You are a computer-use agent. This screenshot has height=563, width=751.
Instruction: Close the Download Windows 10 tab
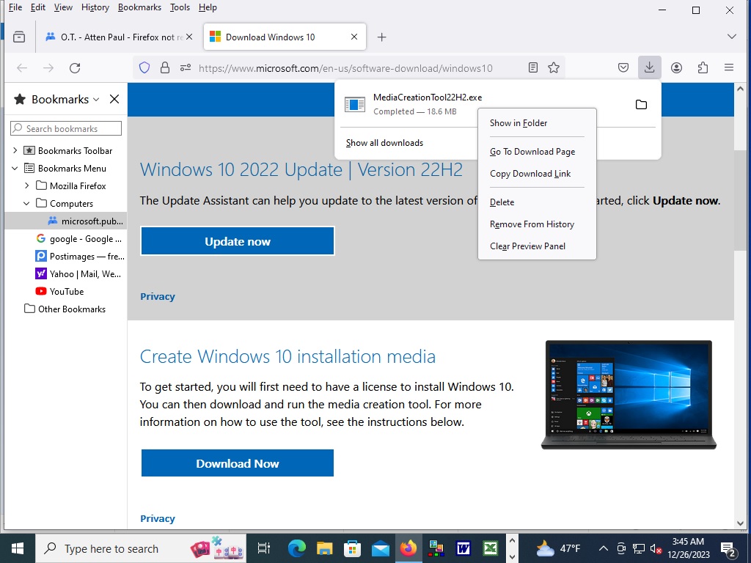[354, 37]
